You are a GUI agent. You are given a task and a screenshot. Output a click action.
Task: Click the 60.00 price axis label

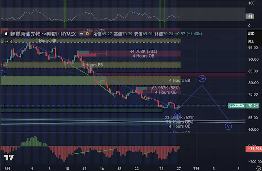pyautogui.click(x=253, y=129)
